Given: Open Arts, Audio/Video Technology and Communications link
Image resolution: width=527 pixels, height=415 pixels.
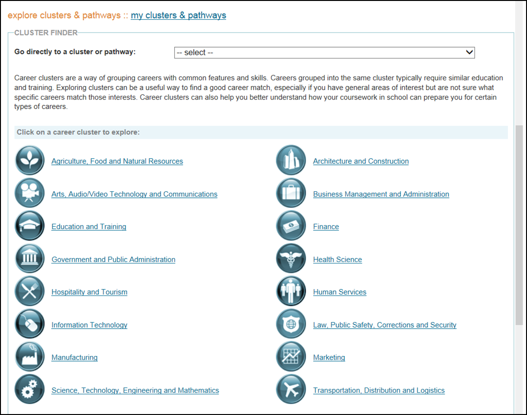Looking at the screenshot, I should pos(134,194).
